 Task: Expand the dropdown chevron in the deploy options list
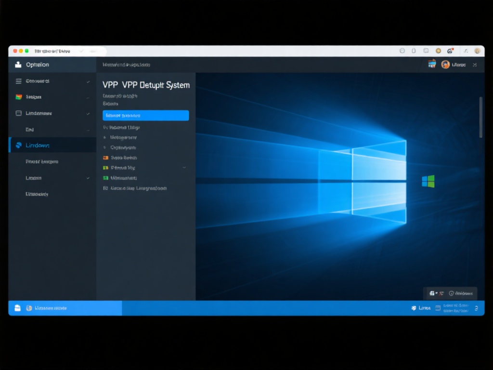[183, 168]
